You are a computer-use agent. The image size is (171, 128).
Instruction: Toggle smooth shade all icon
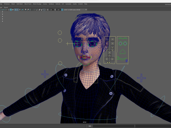tap(11, 10)
